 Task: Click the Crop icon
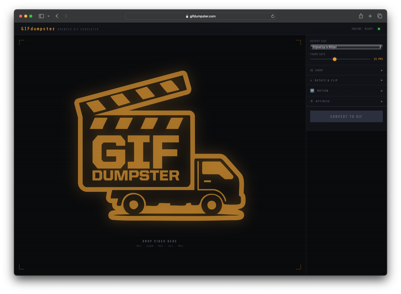pos(312,70)
